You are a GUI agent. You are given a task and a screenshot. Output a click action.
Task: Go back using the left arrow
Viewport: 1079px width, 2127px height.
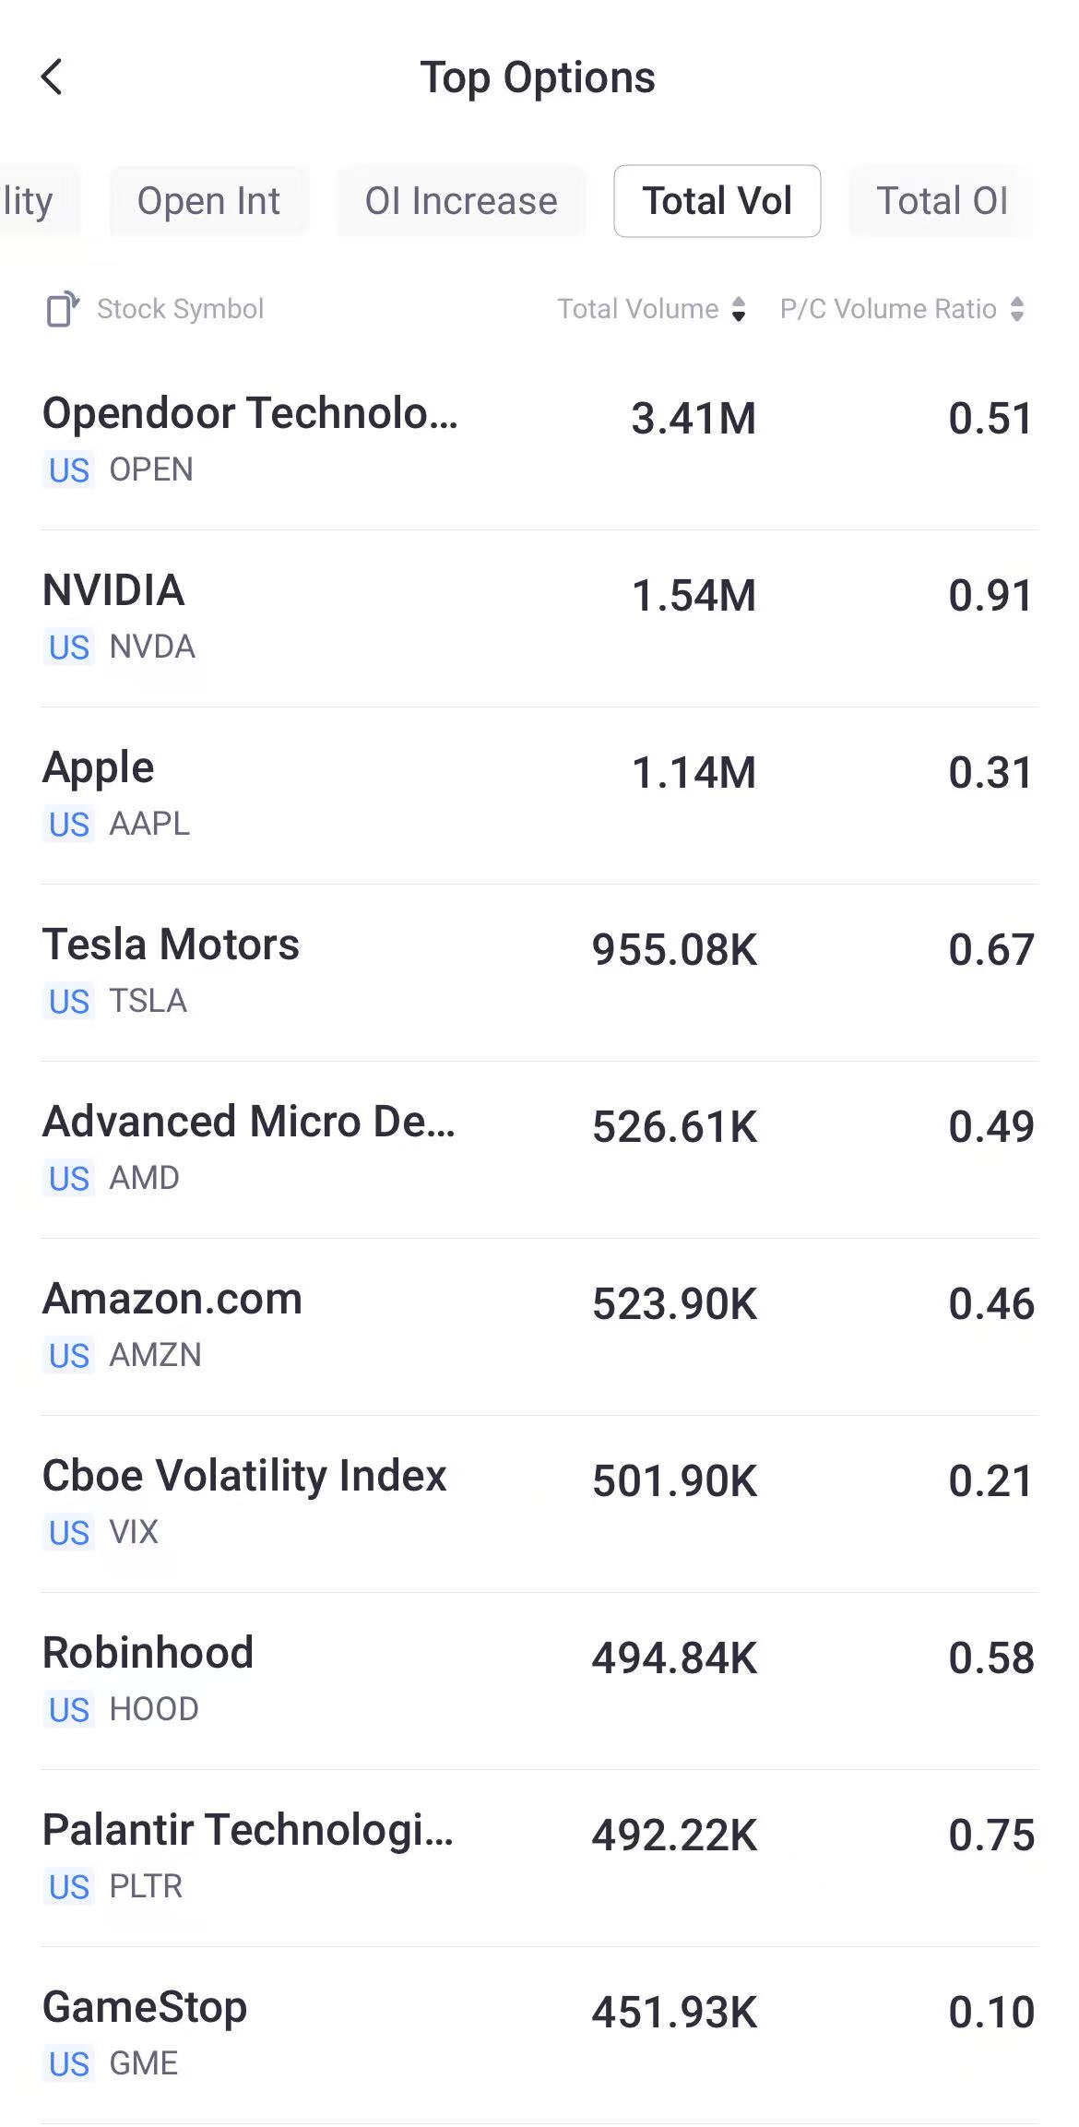pos(53,77)
